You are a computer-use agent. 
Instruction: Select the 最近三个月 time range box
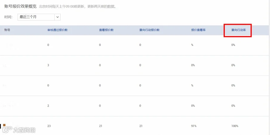[39, 17]
